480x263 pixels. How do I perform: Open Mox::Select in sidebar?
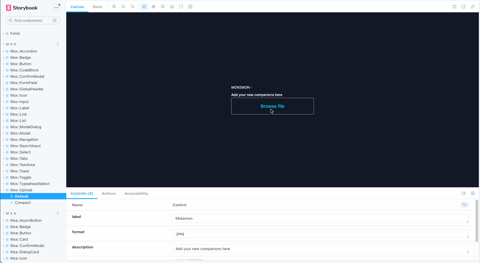click(20, 152)
